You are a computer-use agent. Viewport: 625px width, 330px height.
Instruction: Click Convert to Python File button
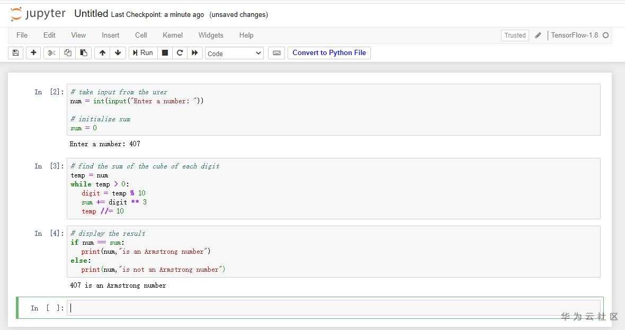pos(329,53)
